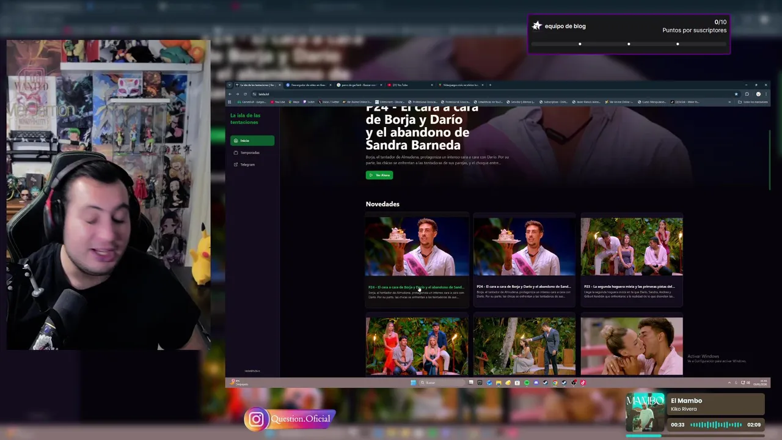Click the green Ver Ahora button
The height and width of the screenshot is (440, 782).
(379, 175)
